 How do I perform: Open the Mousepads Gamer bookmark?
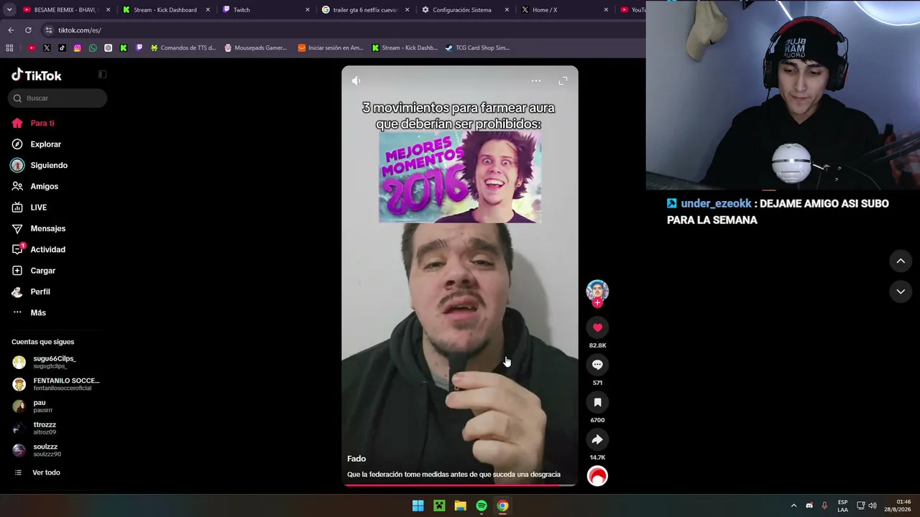click(x=255, y=48)
